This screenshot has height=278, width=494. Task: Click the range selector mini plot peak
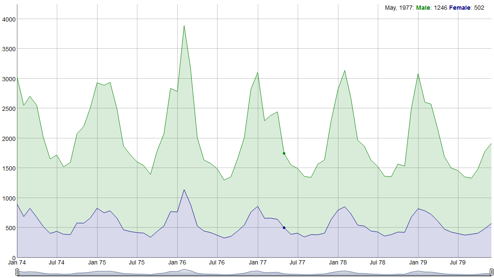pos(184,270)
